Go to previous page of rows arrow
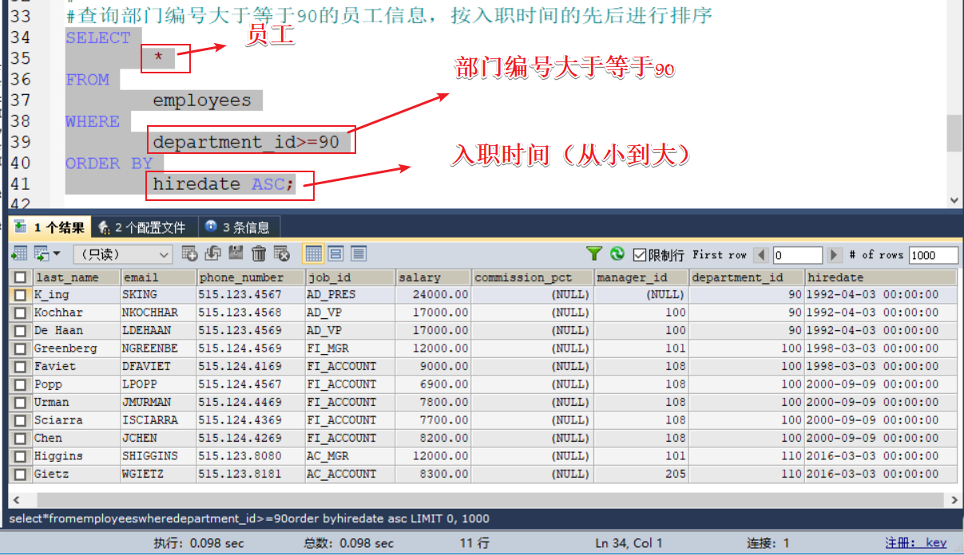964x555 pixels. point(762,255)
